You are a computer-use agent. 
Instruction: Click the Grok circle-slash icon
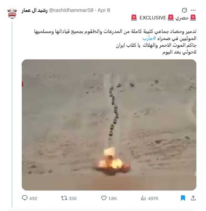[x=184, y=10]
